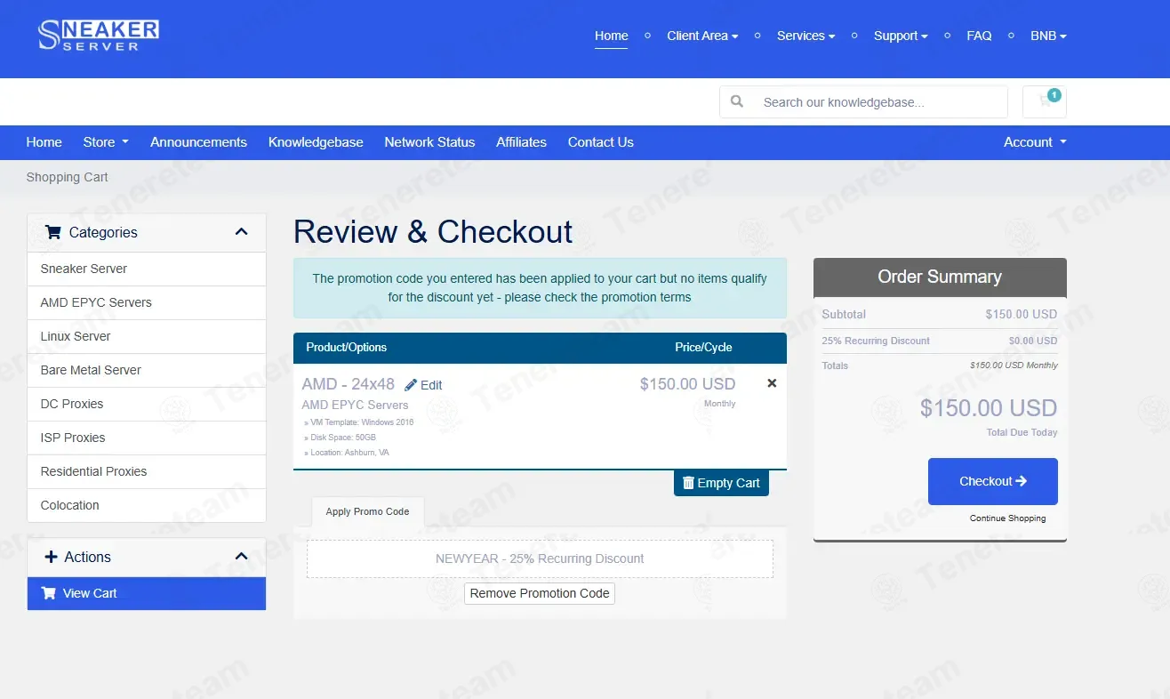Select Bare Metal Server category
The image size is (1170, 699).
pos(147,370)
